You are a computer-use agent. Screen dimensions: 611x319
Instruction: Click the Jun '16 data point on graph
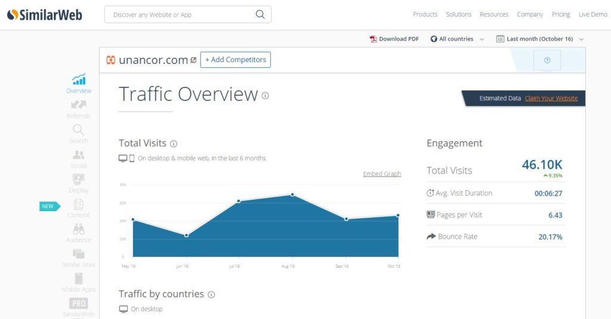pyautogui.click(x=186, y=236)
